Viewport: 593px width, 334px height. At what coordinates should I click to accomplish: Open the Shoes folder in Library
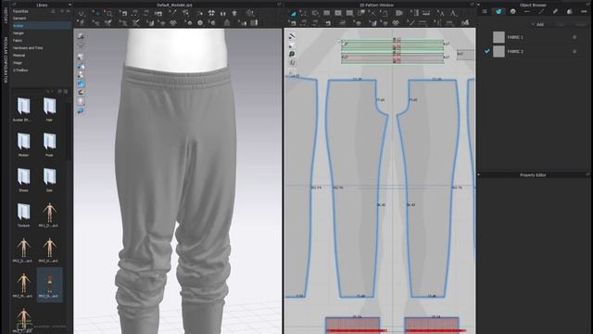pos(23,179)
